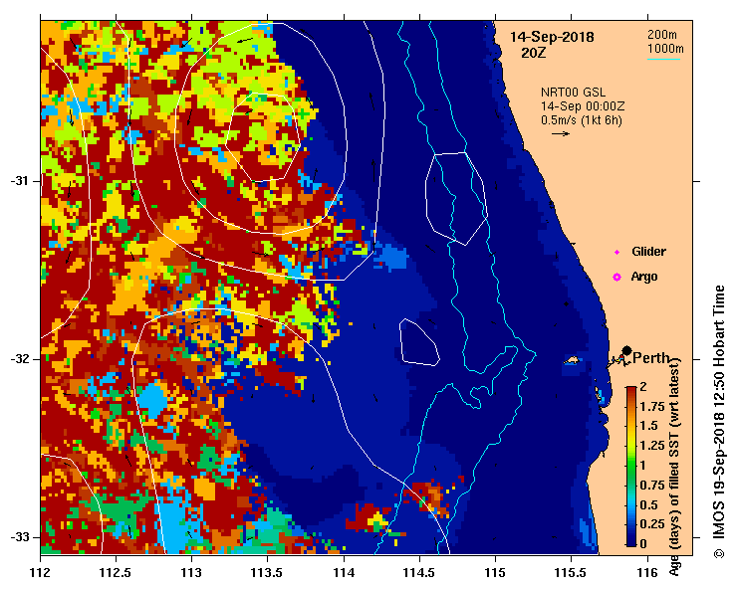Click the IMOS Hobart Time copyright text
The width and height of the screenshot is (736, 589).
point(719,422)
